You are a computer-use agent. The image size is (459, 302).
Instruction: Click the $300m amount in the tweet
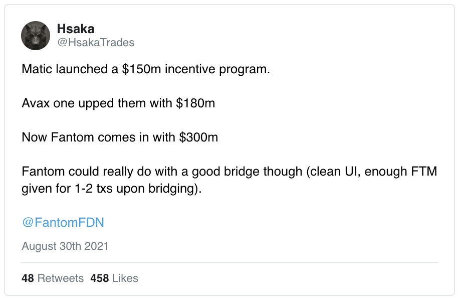pyautogui.click(x=198, y=137)
